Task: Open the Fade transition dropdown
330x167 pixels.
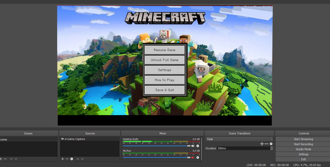Action: [239, 139]
